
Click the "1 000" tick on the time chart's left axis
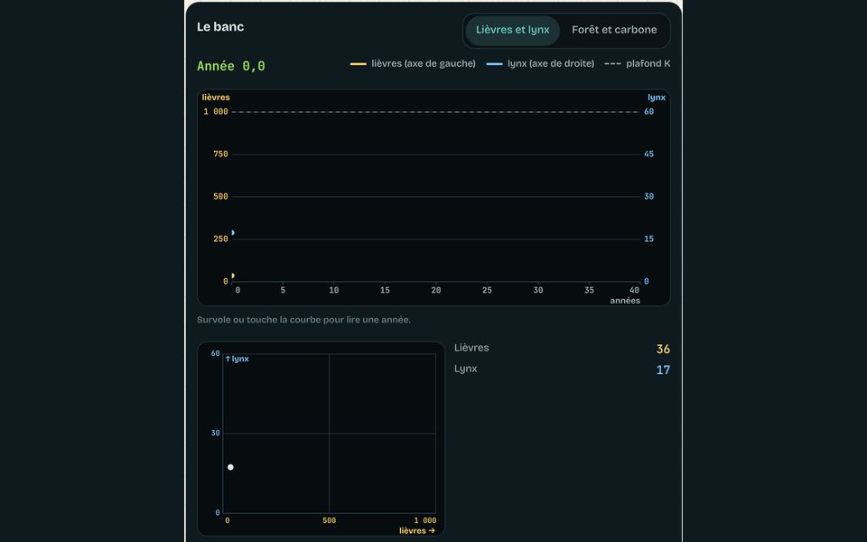tap(216, 112)
